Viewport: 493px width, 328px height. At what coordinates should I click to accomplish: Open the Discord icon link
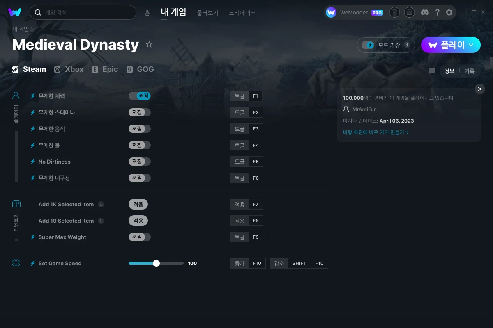pos(425,12)
